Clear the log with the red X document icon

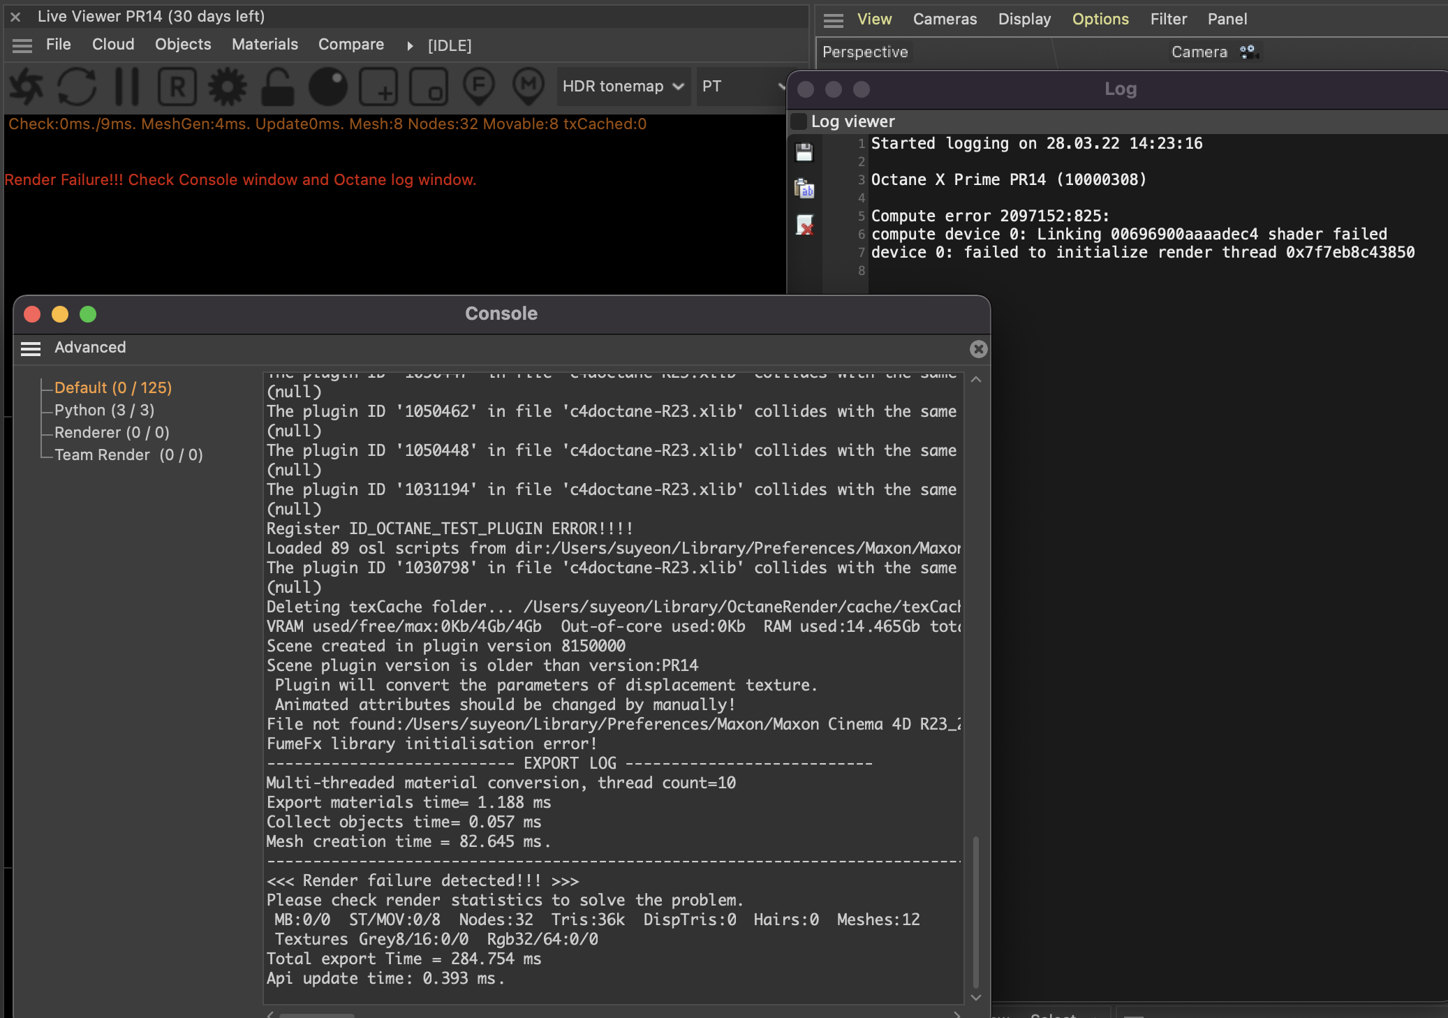804,225
